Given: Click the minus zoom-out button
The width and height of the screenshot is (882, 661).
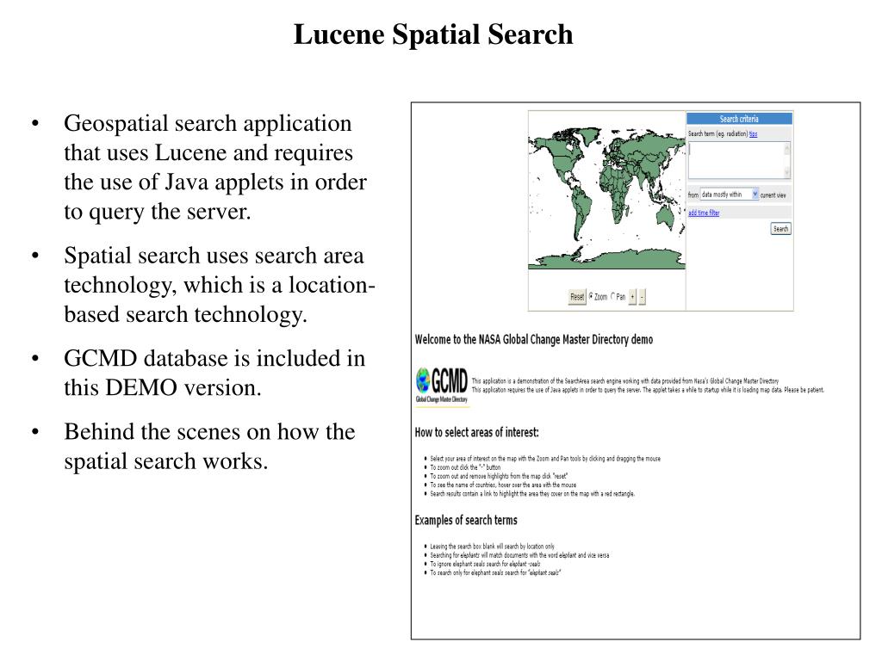Looking at the screenshot, I should pos(643,296).
